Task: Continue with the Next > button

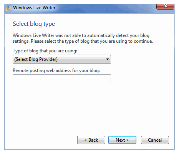Action: 122,140
